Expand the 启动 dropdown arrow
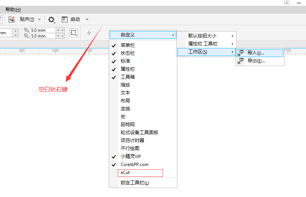 [x=87, y=19]
